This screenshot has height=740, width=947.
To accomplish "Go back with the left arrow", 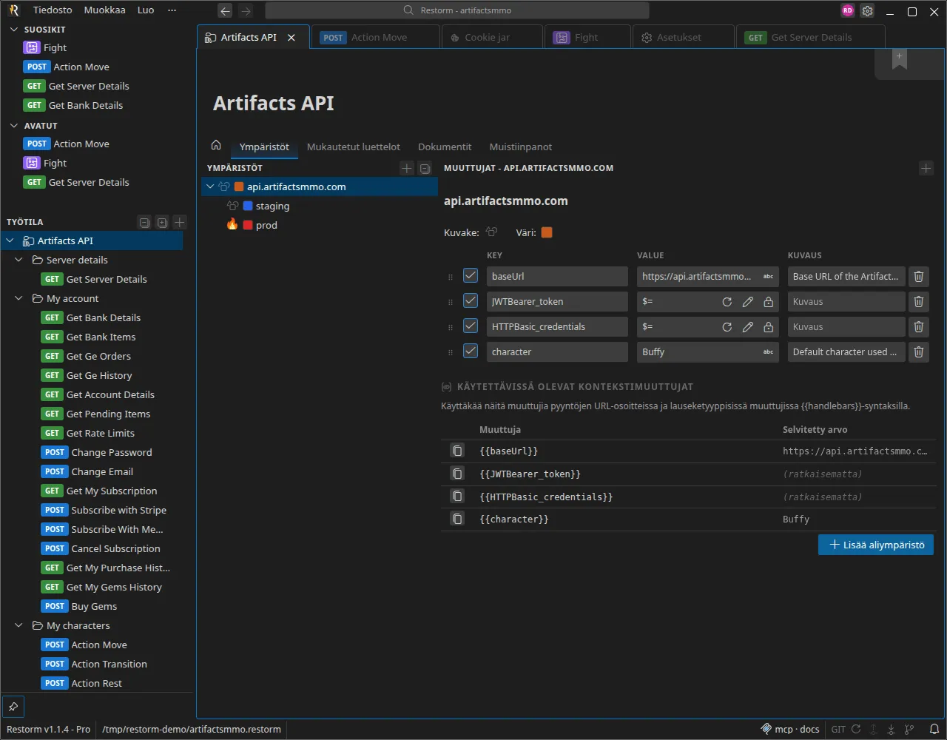I will click(x=226, y=10).
